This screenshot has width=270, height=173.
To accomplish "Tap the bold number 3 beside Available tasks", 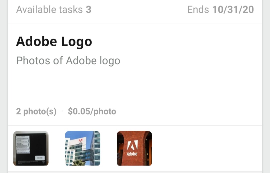I will coord(88,10).
